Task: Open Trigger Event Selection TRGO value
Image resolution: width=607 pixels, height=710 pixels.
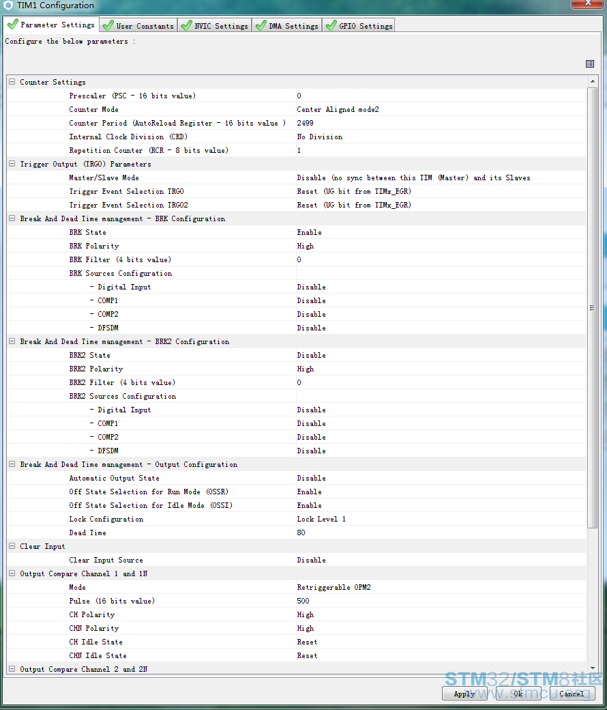Action: click(441, 191)
